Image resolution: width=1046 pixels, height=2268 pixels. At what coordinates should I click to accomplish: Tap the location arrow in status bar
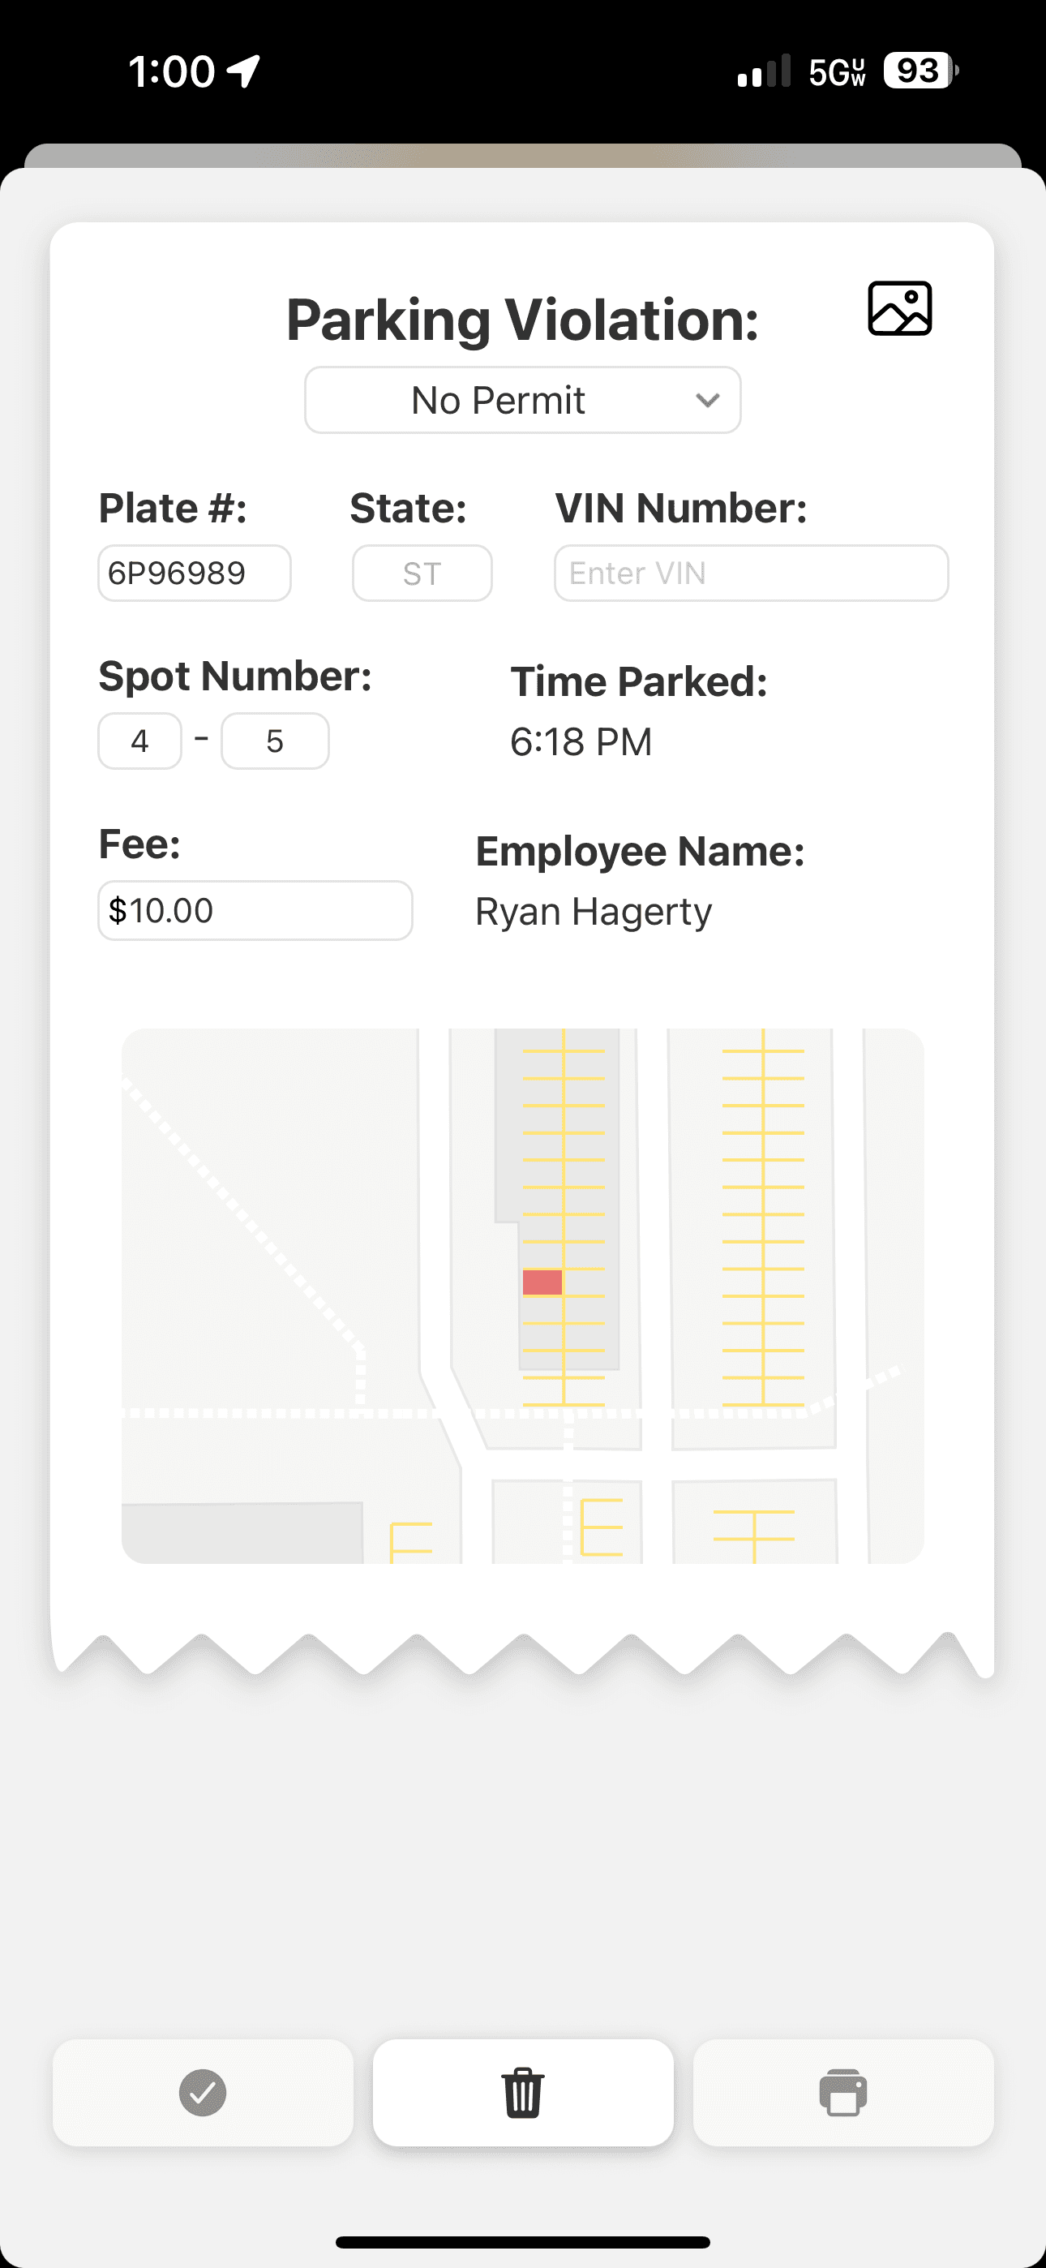244,71
